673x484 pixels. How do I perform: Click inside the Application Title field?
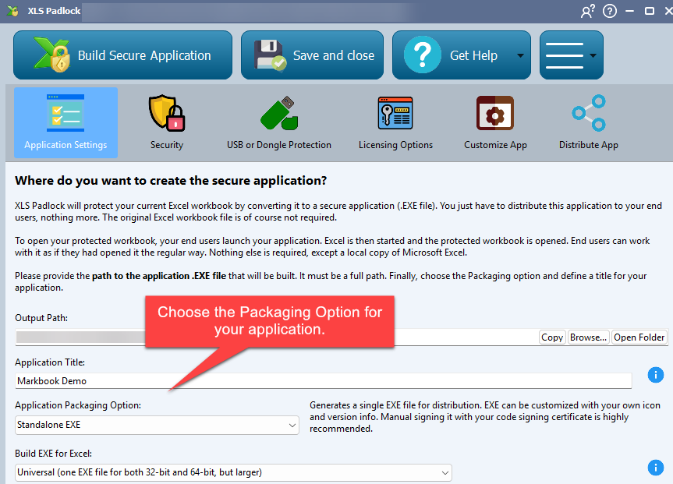coord(323,381)
